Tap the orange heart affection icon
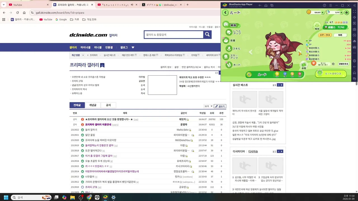 [x=314, y=63]
